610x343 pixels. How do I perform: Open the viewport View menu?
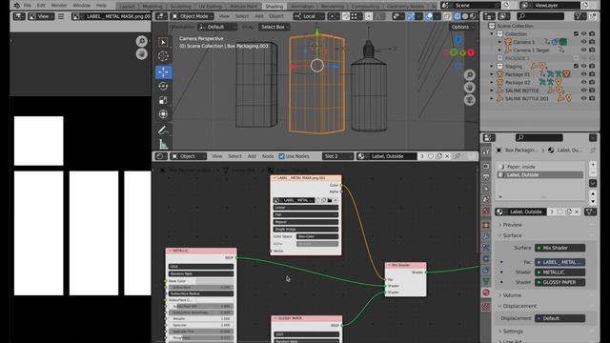click(x=224, y=16)
